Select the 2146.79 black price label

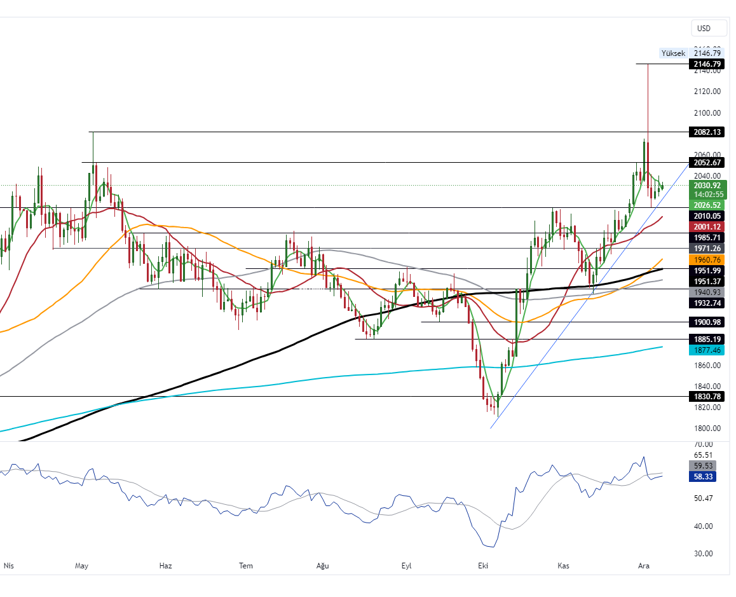pyautogui.click(x=707, y=64)
